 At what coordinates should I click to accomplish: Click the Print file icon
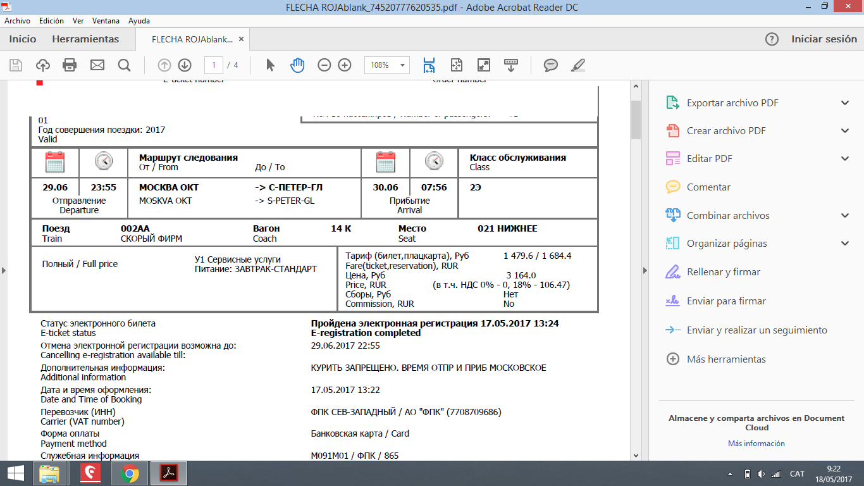click(70, 65)
